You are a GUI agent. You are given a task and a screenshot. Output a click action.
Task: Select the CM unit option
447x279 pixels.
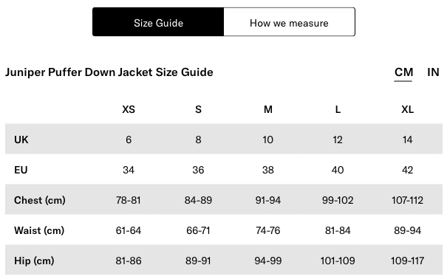pyautogui.click(x=403, y=72)
